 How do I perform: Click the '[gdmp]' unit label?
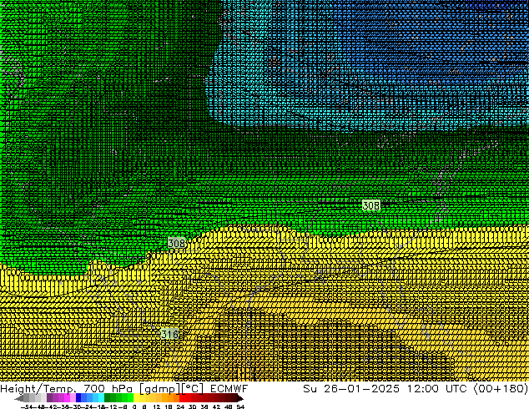pyautogui.click(x=159, y=389)
